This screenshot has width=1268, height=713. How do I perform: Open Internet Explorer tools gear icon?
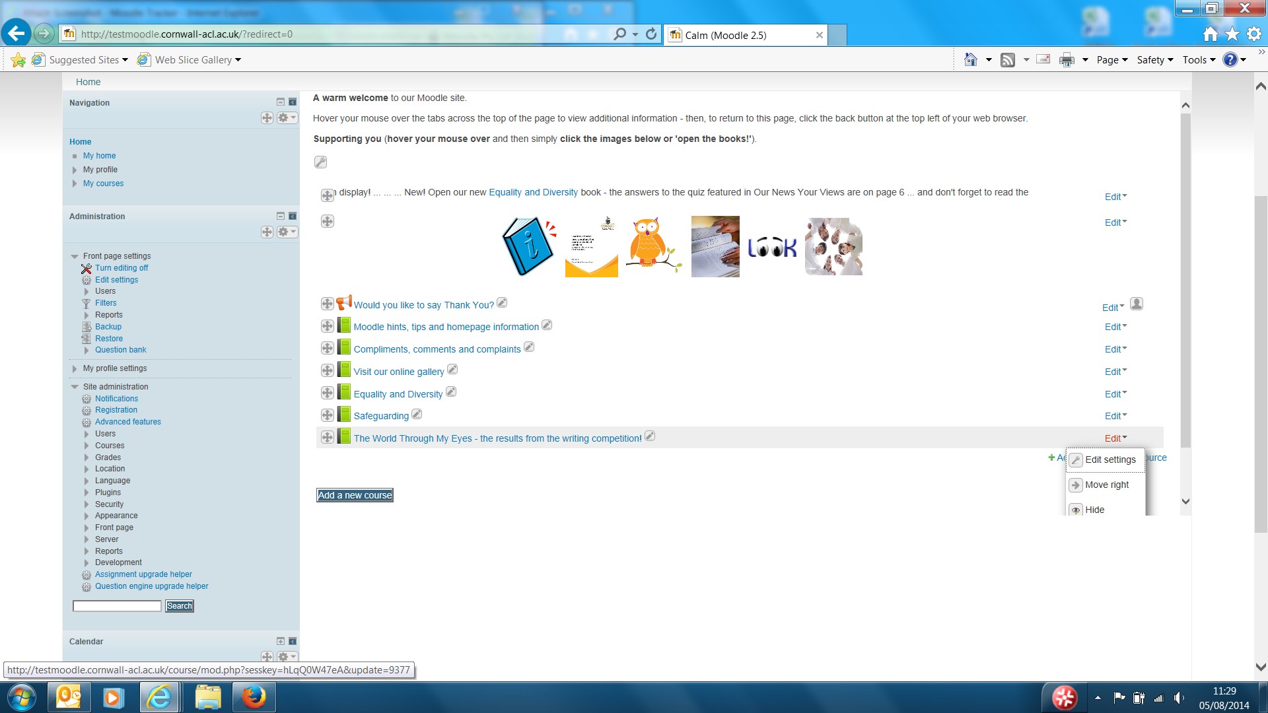coord(1254,34)
